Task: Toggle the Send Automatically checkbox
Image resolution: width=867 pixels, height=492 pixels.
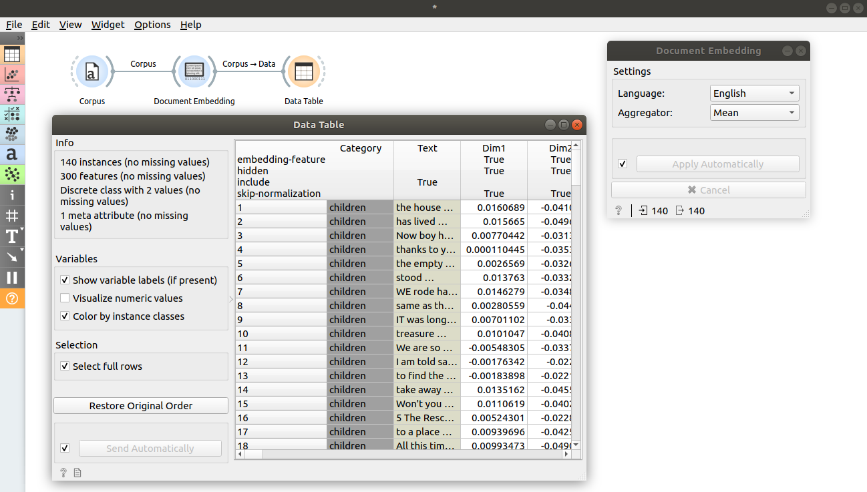Action: 65,449
